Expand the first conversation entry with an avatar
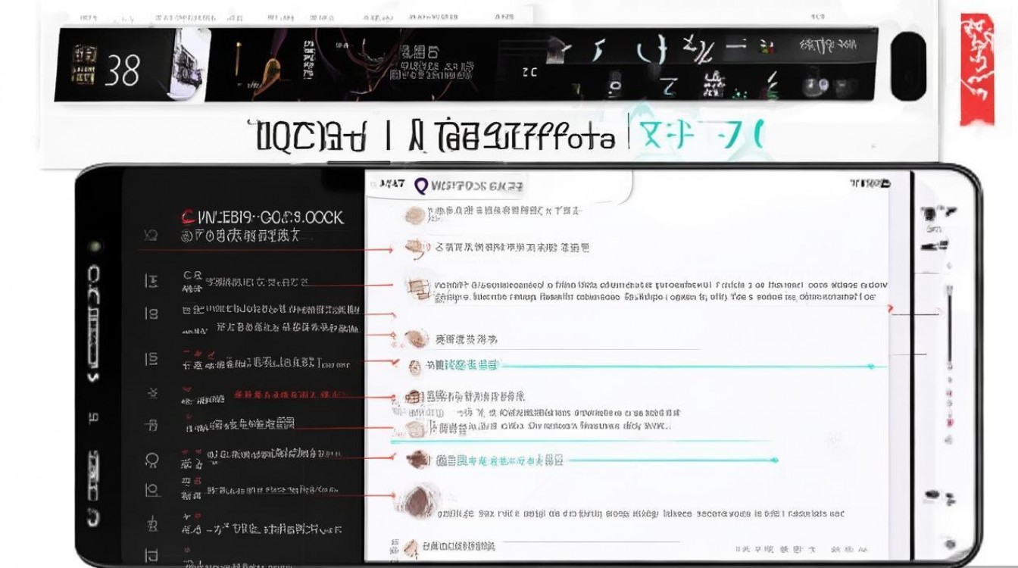 (413, 214)
